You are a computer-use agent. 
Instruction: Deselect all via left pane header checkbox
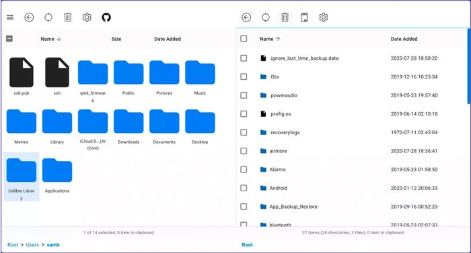tap(9, 39)
